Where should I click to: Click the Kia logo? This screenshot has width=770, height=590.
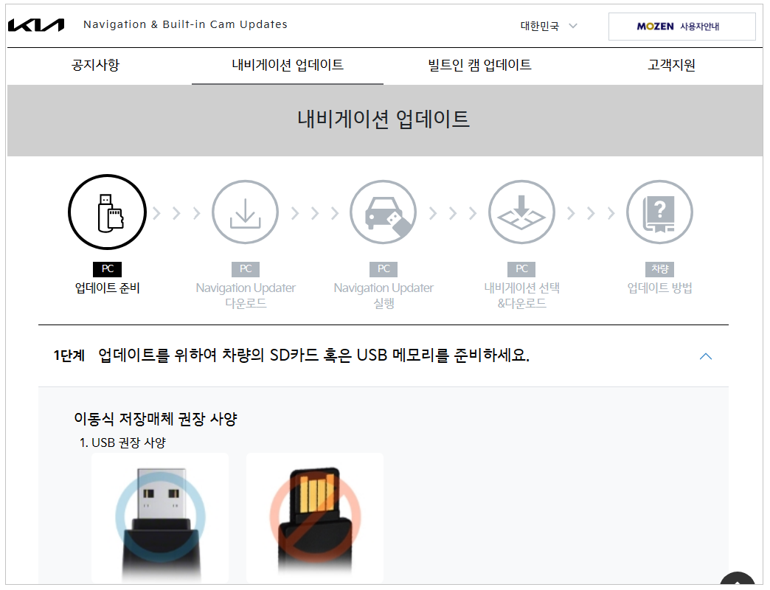coord(36,25)
